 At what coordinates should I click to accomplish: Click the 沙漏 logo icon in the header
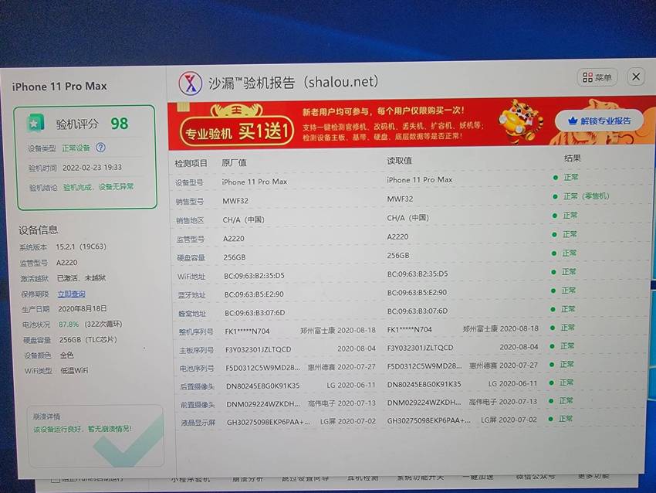click(x=191, y=83)
